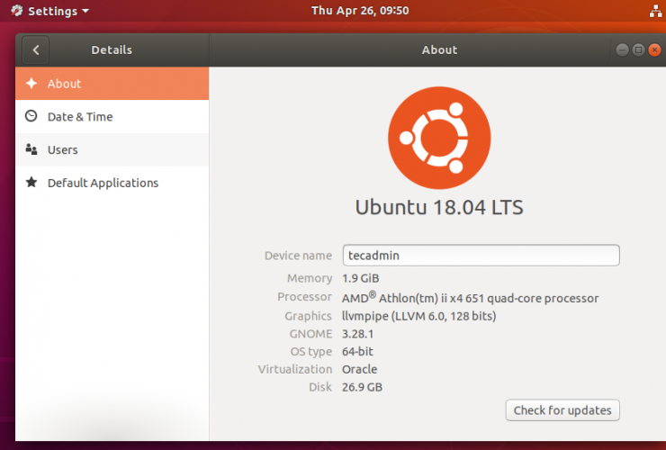Select the Date & Time panel label
Image resolution: width=666 pixels, height=450 pixels.
[80, 117]
